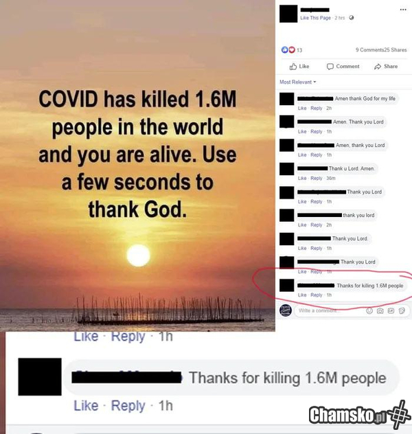Click the GIF icon in comment box
Image resolution: width=412 pixels, height=434 pixels.
tap(391, 311)
